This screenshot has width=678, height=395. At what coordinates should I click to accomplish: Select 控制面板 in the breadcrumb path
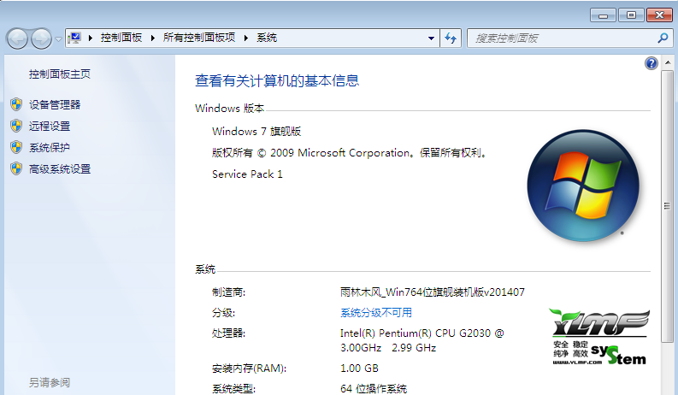[121, 38]
